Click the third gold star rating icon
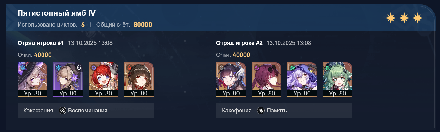The height and width of the screenshot is (132, 440). [418, 18]
